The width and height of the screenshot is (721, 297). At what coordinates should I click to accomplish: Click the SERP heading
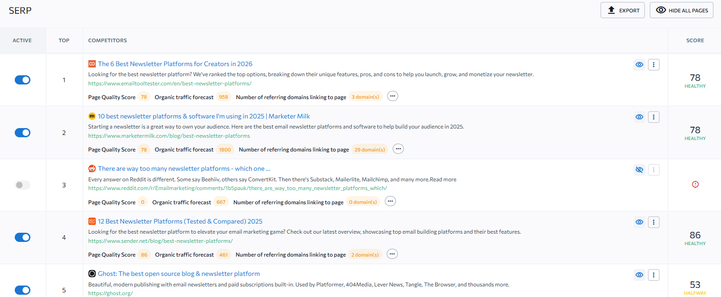click(x=20, y=11)
